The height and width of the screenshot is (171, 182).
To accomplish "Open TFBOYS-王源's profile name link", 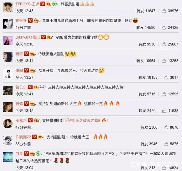I will (x=27, y=4).
